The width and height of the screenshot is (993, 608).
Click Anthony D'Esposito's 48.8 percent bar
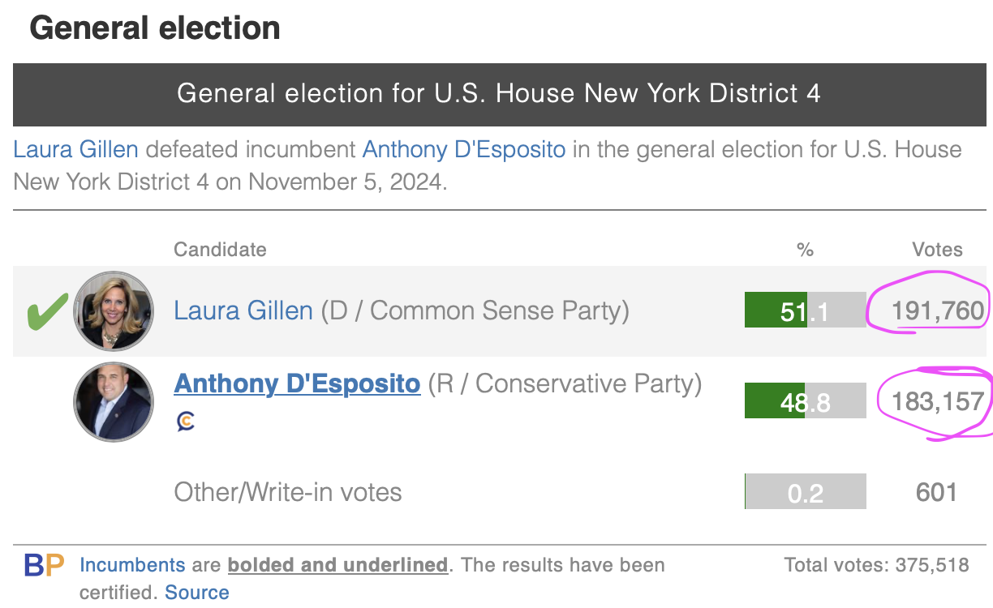coord(805,401)
